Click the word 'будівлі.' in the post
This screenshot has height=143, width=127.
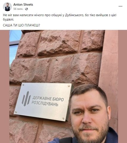point(9,20)
